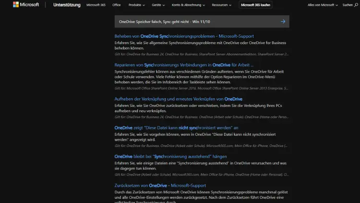Open Zurücksetzen von OneDrive result
Viewport: 360px width, 203px height.
(x=160, y=186)
